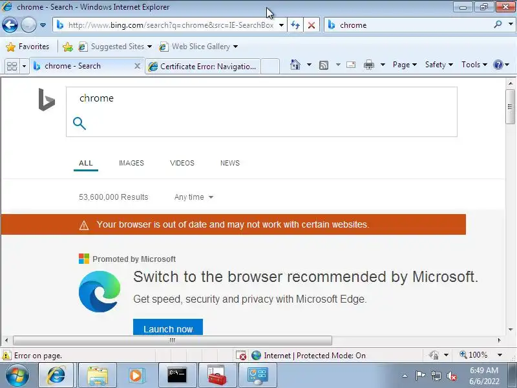Select the VIDEOS results tab

(x=182, y=163)
